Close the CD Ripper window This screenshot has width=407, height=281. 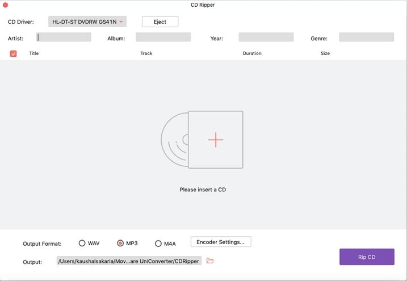[x=5, y=5]
